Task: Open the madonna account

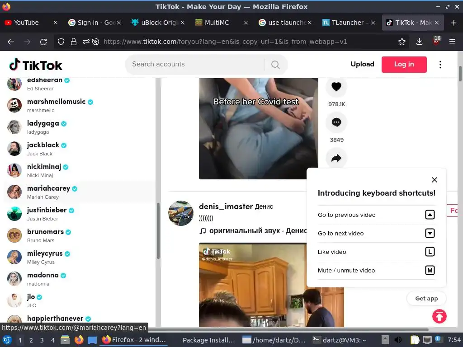Action: [79, 279]
